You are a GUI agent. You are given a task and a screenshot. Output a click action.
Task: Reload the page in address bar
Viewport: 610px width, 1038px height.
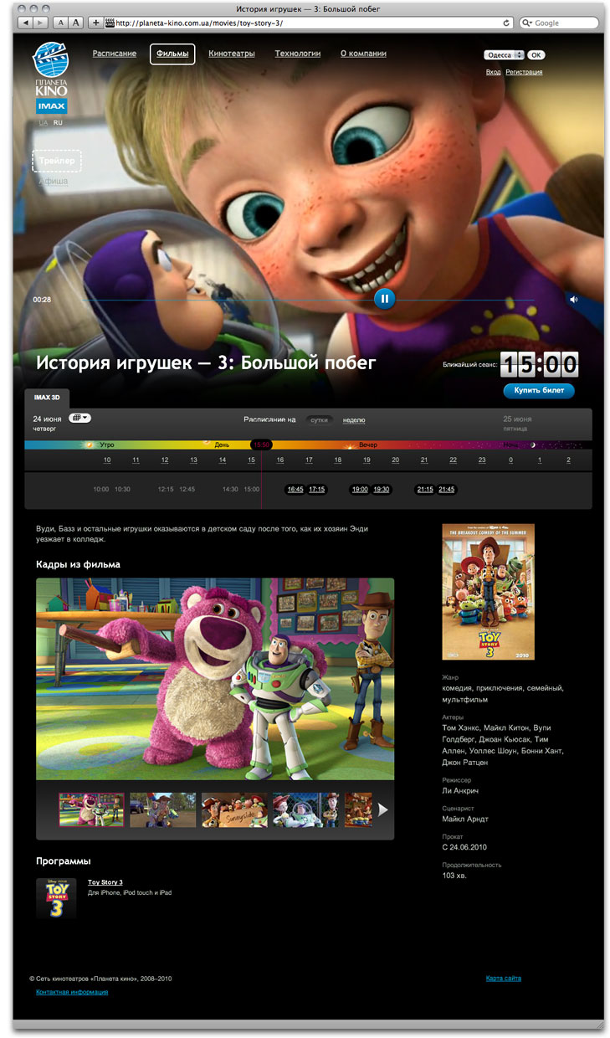click(507, 23)
